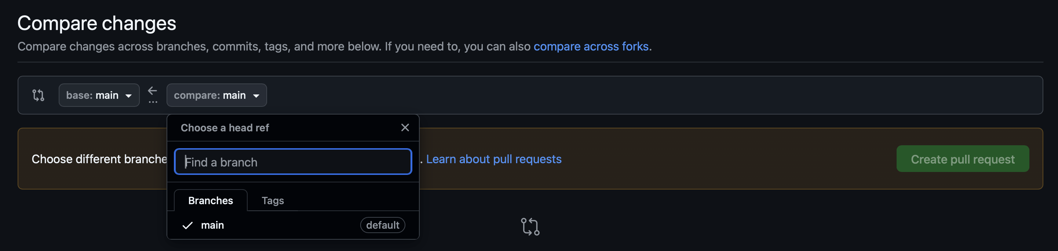Select the Branches tab

point(210,201)
